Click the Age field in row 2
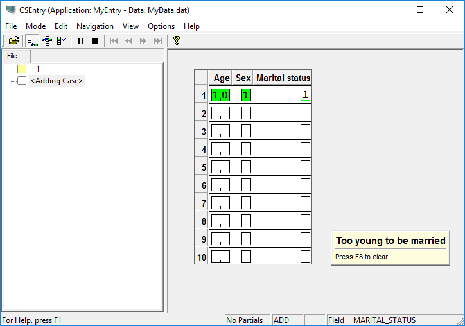 pos(220,113)
